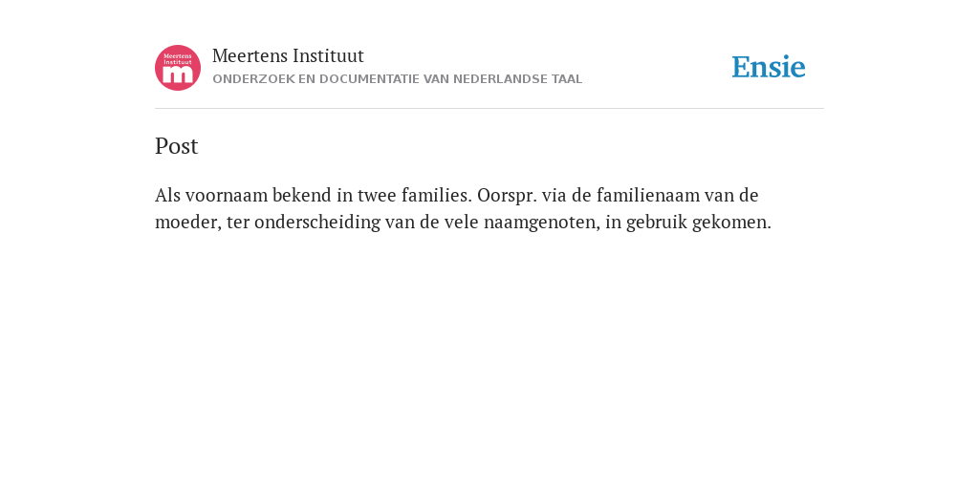Click the word families in first sentence
Screen dimensions: 979x489
coord(436,195)
